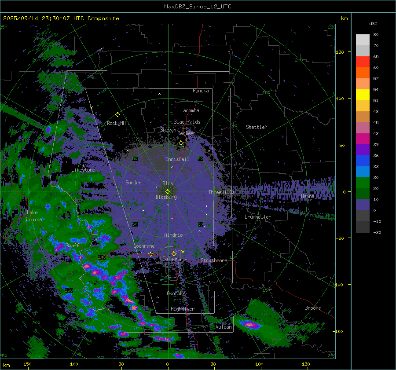The image size is (396, 370).
Task: Click the yellow diamond marker above Calgary label
Action: coord(174,253)
